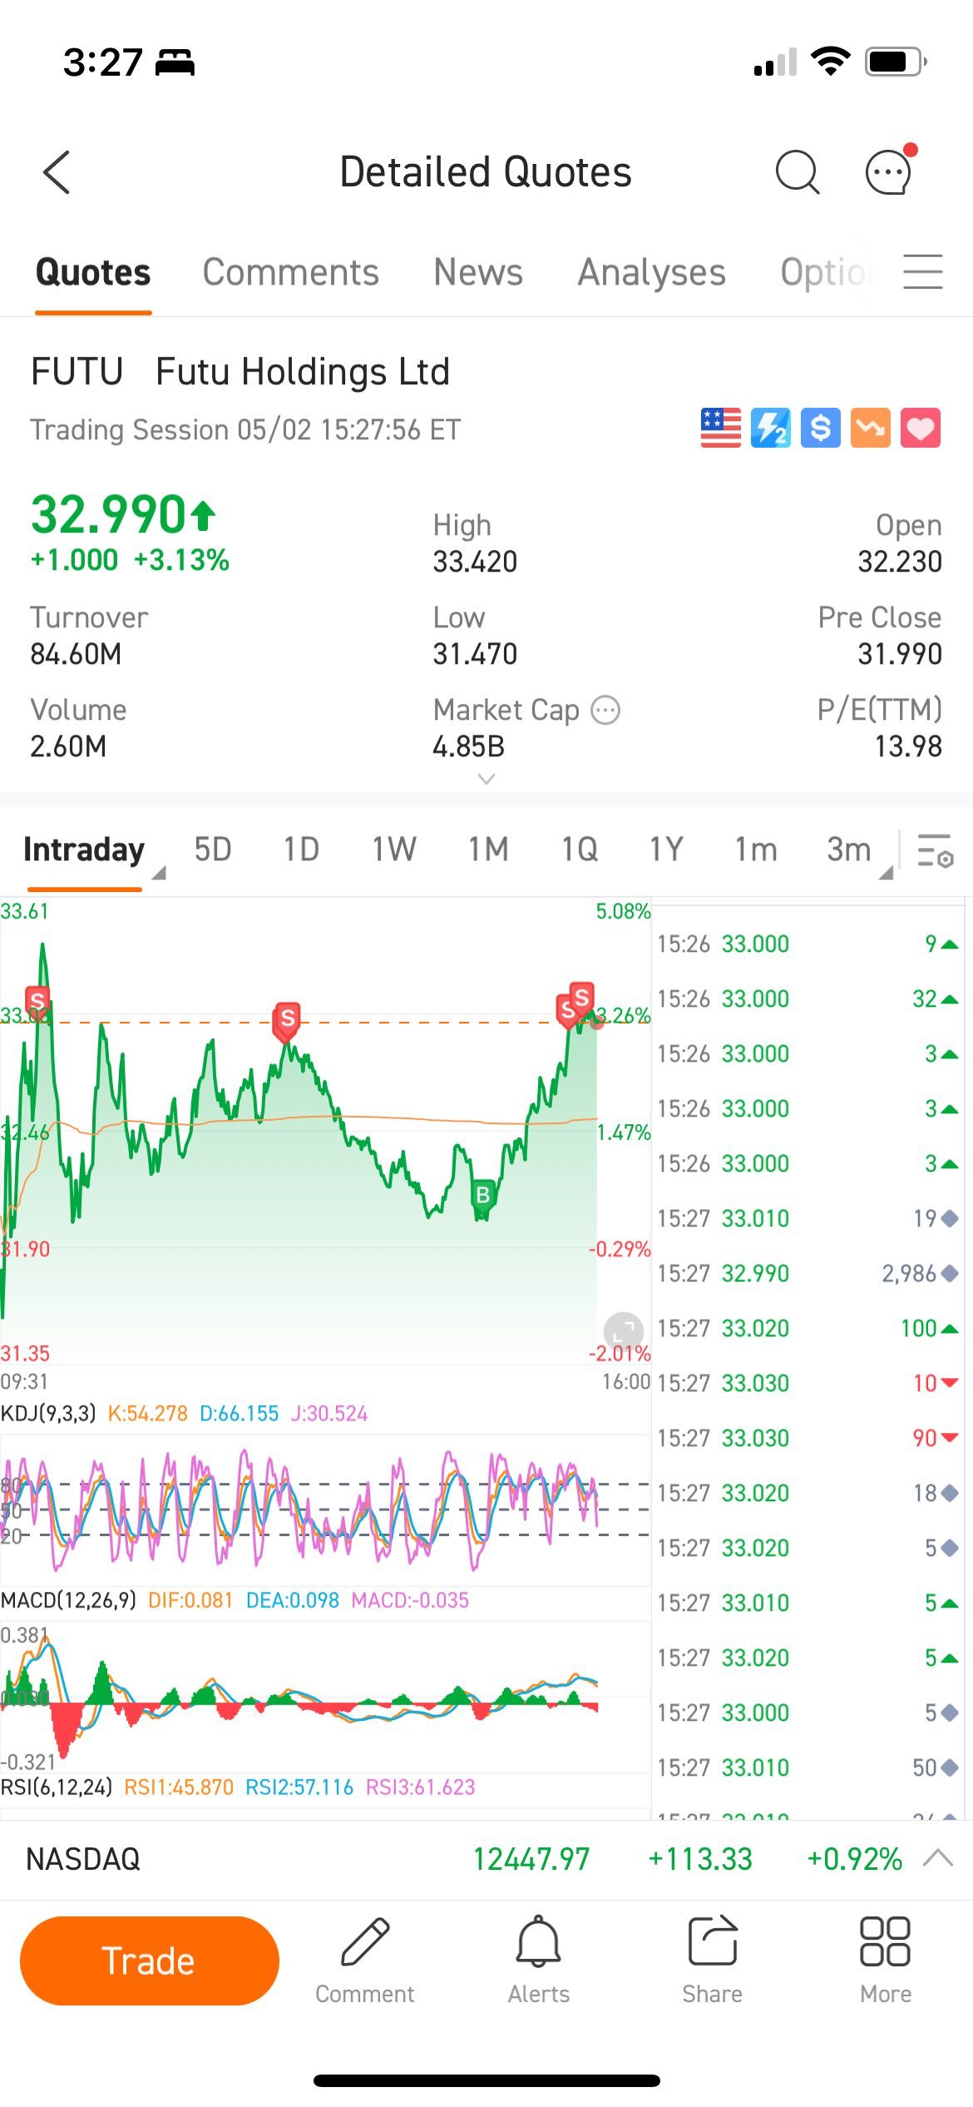The height and width of the screenshot is (2107, 973).
Task: Expand the NASDAQ index bar chevron
Action: (938, 1857)
